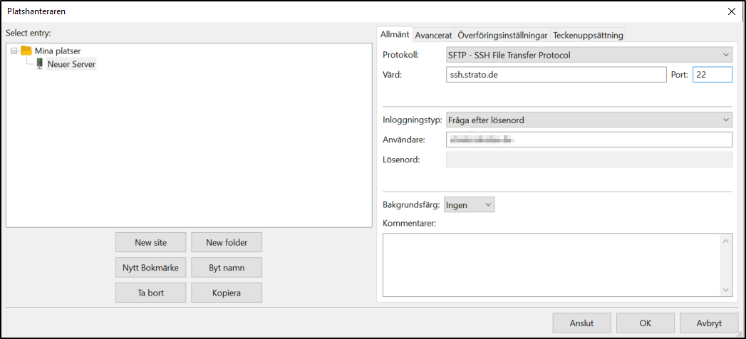Collapse the Mina platser tree node

[x=14, y=51]
